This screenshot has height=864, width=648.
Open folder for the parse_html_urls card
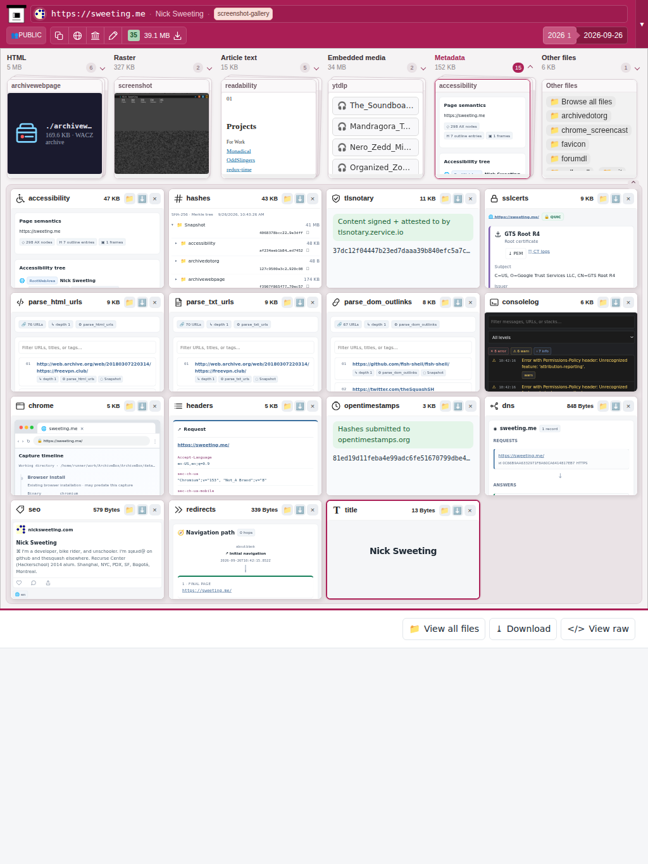pyautogui.click(x=130, y=302)
